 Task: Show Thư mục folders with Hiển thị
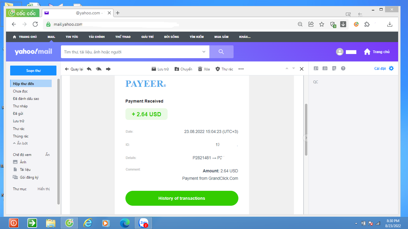[44, 189]
